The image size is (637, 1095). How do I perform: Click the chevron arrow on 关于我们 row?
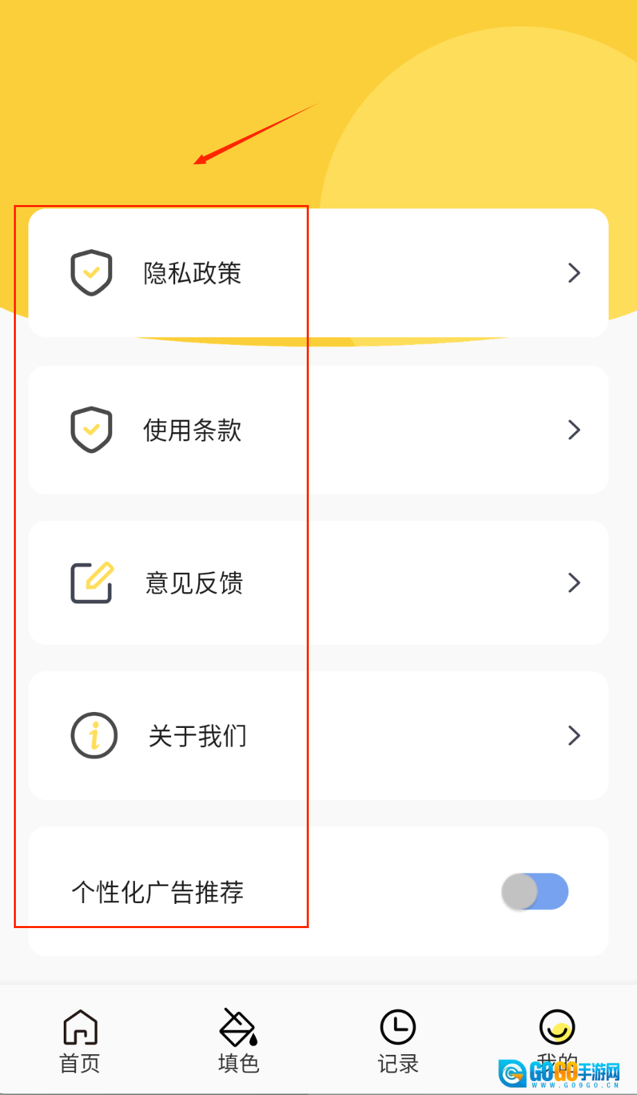pos(574,736)
